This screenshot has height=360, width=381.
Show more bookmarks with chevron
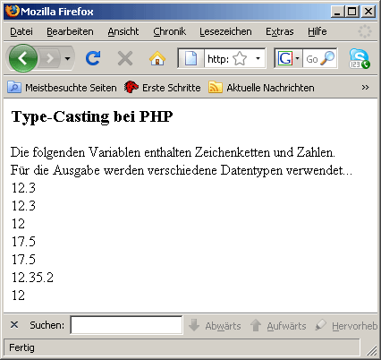pyautogui.click(x=365, y=88)
